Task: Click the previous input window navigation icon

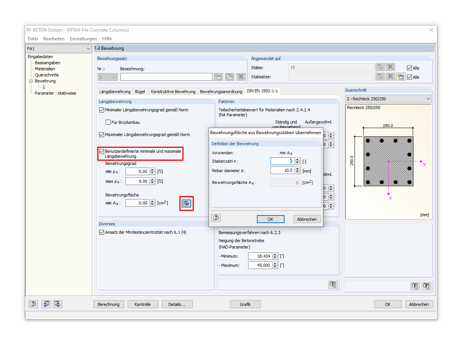Action: [46, 304]
